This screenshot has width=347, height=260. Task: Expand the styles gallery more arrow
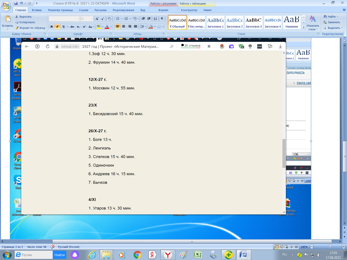click(x=303, y=27)
